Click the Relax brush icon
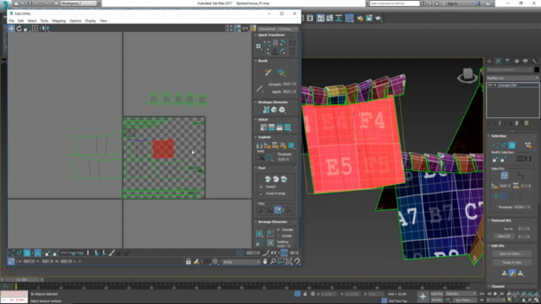Viewport: 541px width, 304px height. 281,72
